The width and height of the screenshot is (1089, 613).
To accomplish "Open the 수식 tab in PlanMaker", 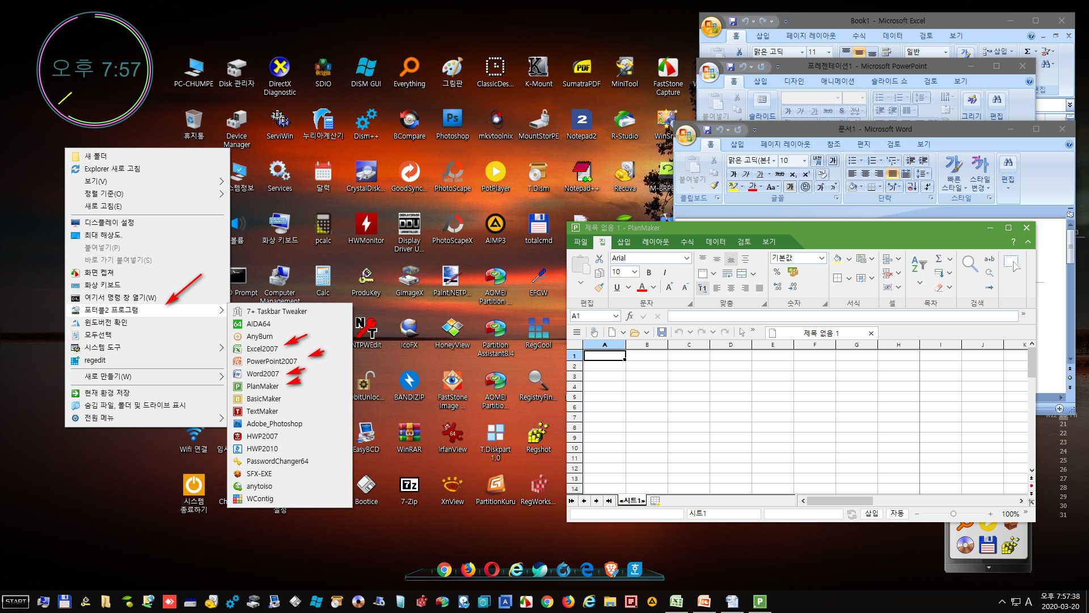I will click(687, 242).
